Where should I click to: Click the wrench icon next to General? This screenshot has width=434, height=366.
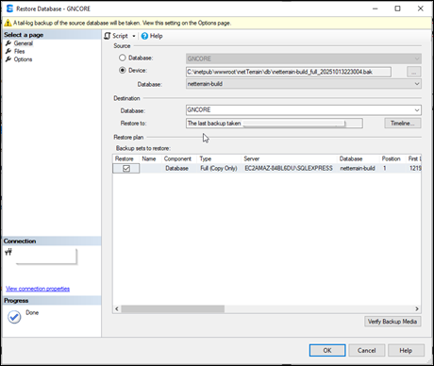click(x=8, y=43)
